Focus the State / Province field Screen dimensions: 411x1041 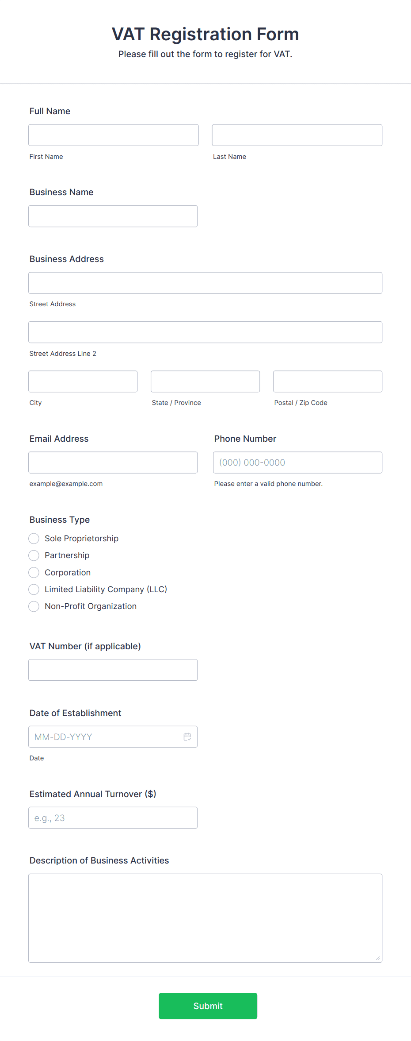(205, 381)
